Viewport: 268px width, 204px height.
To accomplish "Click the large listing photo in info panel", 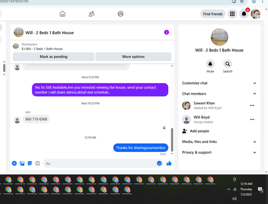I will pos(219,37).
